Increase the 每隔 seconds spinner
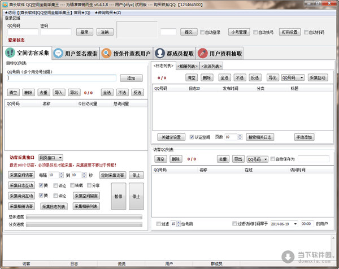Viewport: 339px width, 269px height. [x=62, y=173]
